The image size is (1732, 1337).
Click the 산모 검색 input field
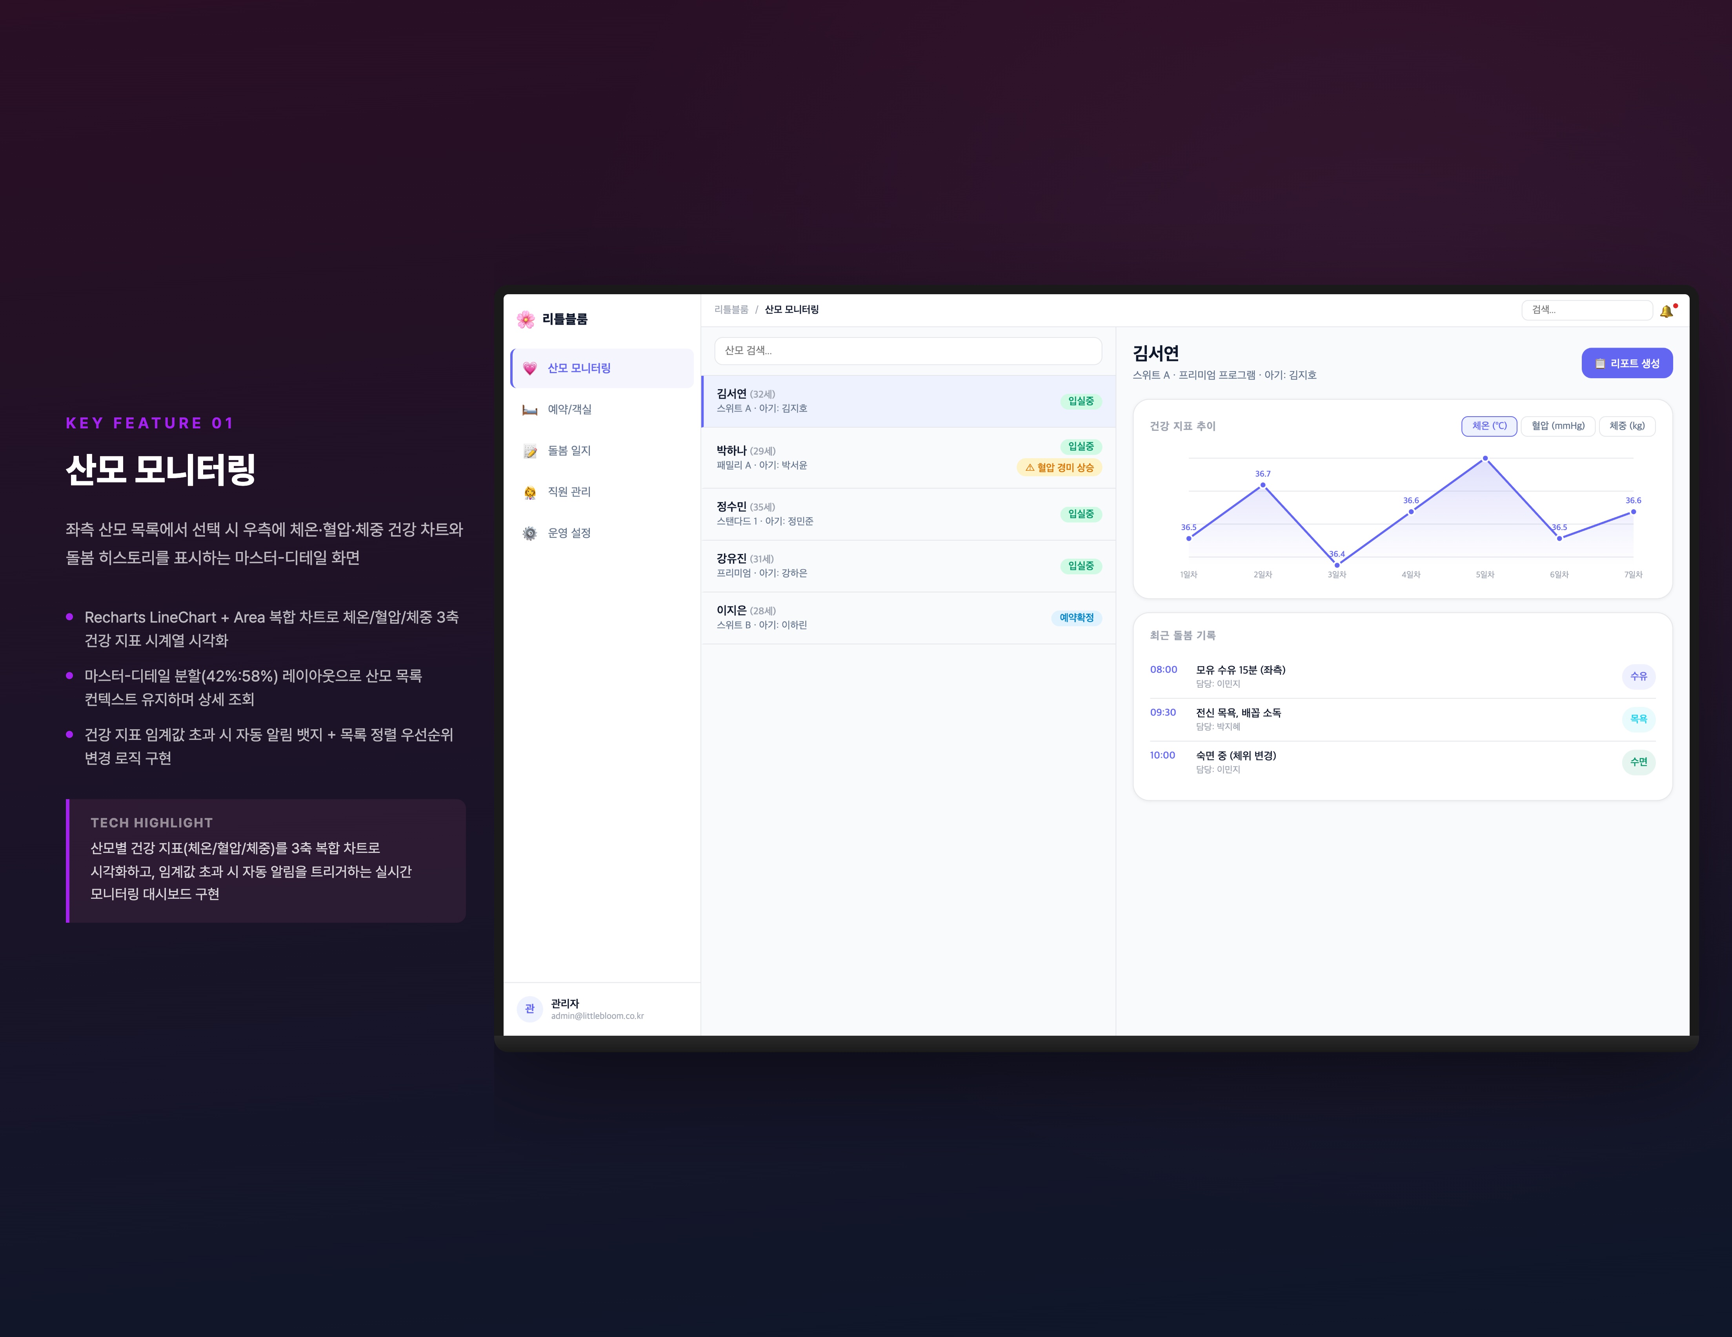coord(907,351)
